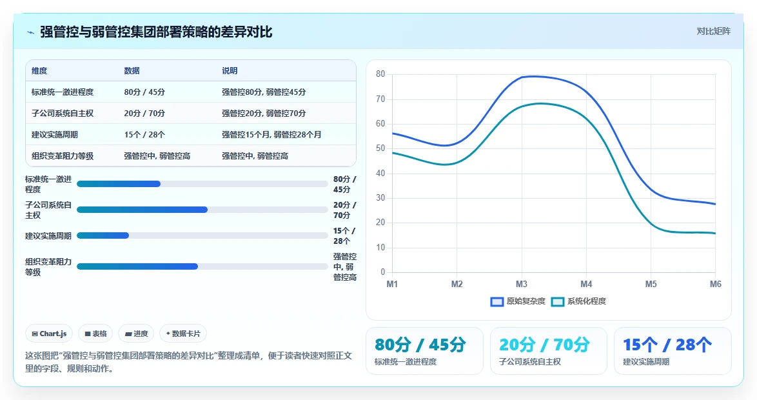This screenshot has width=757, height=400.
Task: Click the 数据 column header
Action: click(132, 70)
